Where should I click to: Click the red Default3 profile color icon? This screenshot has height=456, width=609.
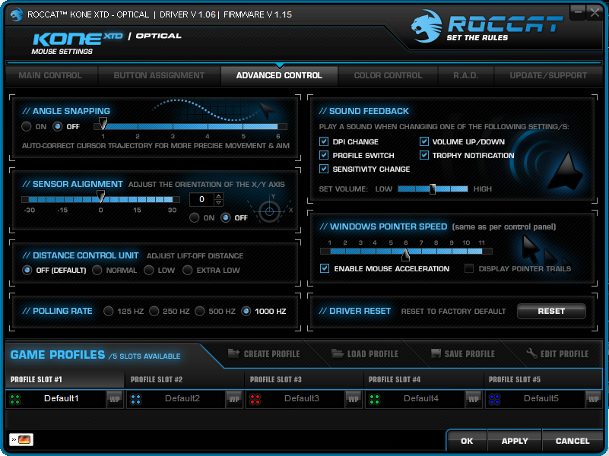[x=254, y=399]
